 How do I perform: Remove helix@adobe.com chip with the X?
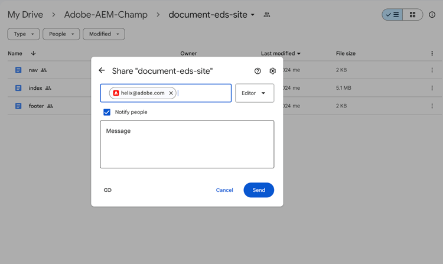click(x=171, y=93)
